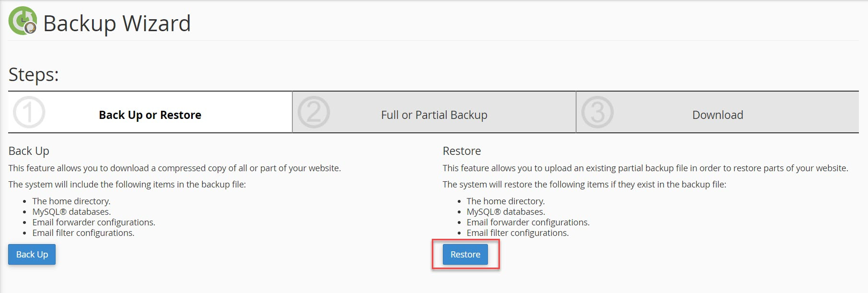Image resolution: width=868 pixels, height=293 pixels.
Task: Click the Steps heading
Action: pyautogui.click(x=34, y=74)
